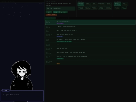Click the PREV button in script stepper

[x=49, y=12]
